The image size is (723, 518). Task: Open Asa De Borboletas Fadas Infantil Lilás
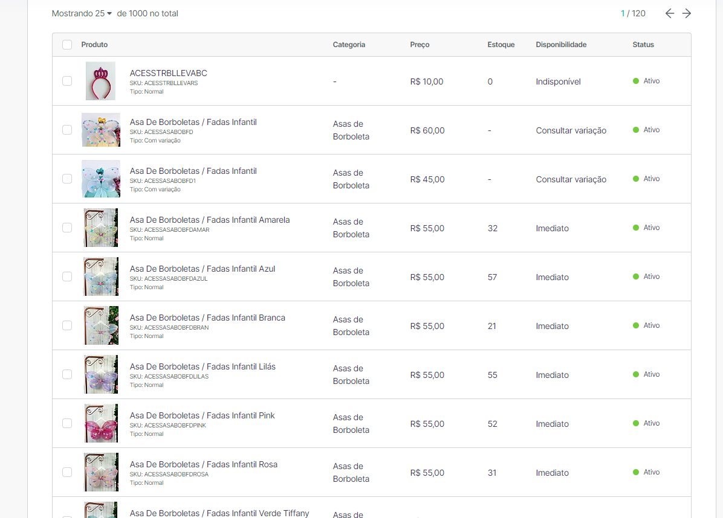click(203, 366)
